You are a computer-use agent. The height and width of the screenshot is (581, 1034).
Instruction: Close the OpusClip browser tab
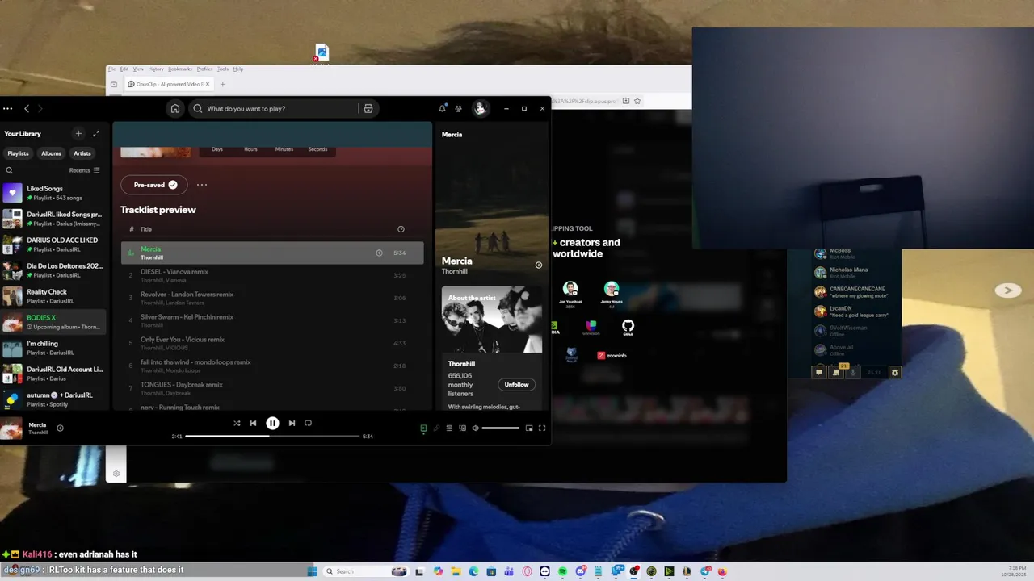pos(208,84)
